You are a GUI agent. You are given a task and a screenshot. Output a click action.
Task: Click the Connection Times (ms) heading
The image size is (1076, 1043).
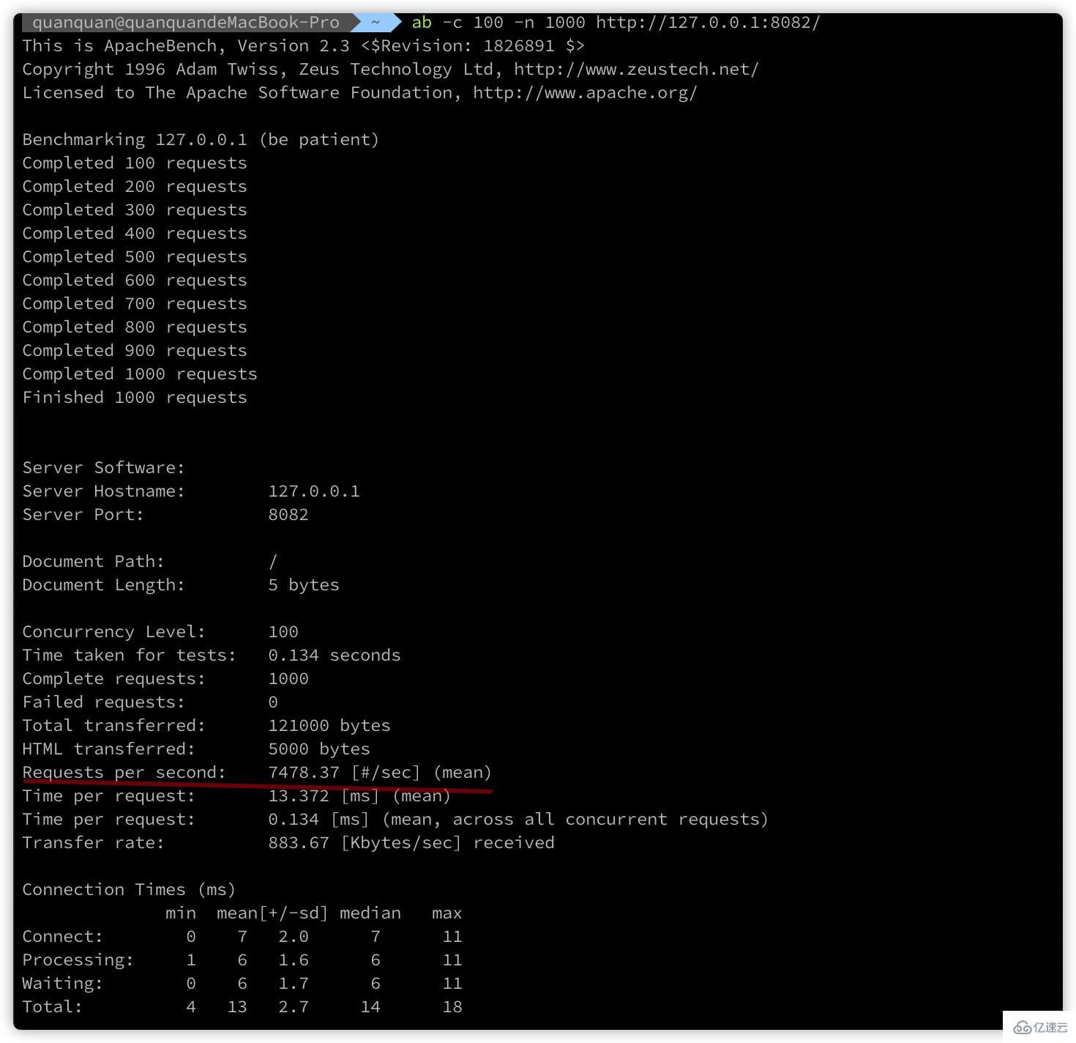click(x=129, y=889)
